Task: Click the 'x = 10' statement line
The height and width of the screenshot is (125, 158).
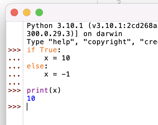Action: 57,58
